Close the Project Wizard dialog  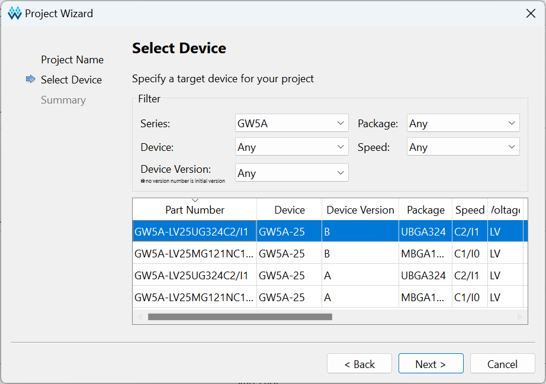tap(531, 14)
